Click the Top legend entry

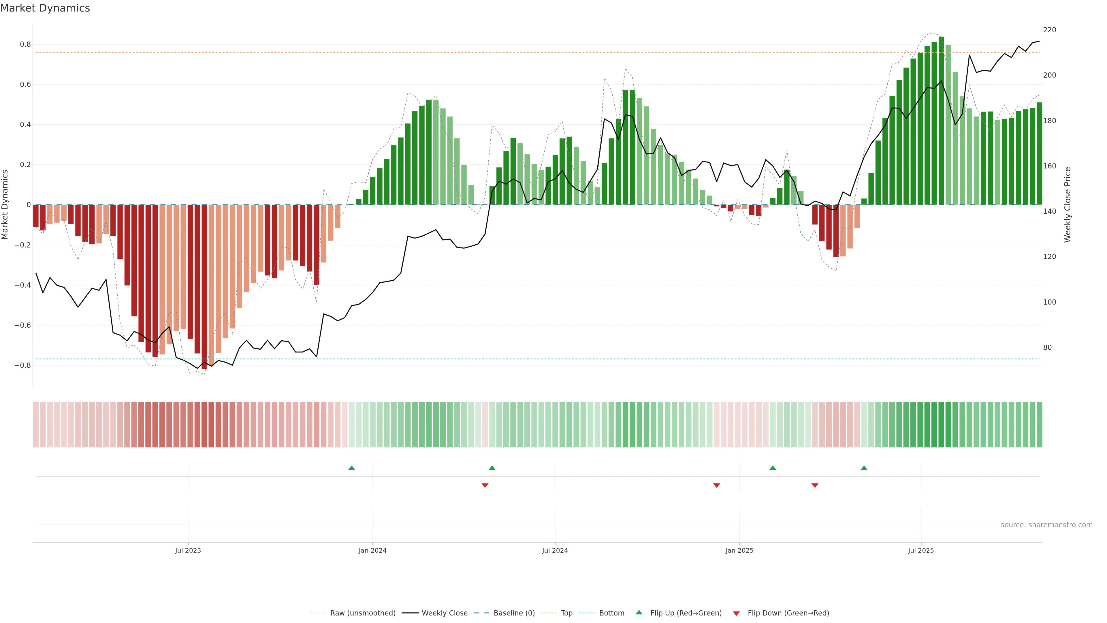point(566,613)
